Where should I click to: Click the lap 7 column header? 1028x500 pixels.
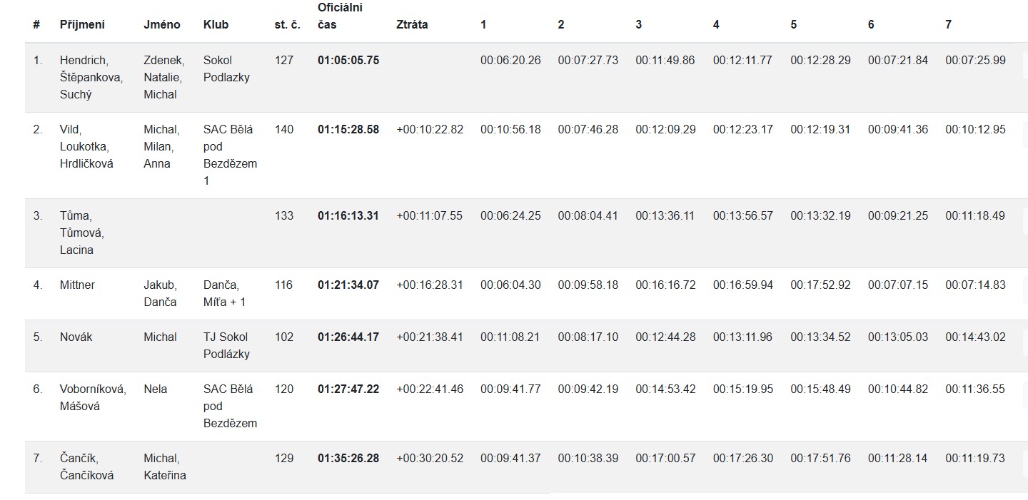tap(948, 24)
